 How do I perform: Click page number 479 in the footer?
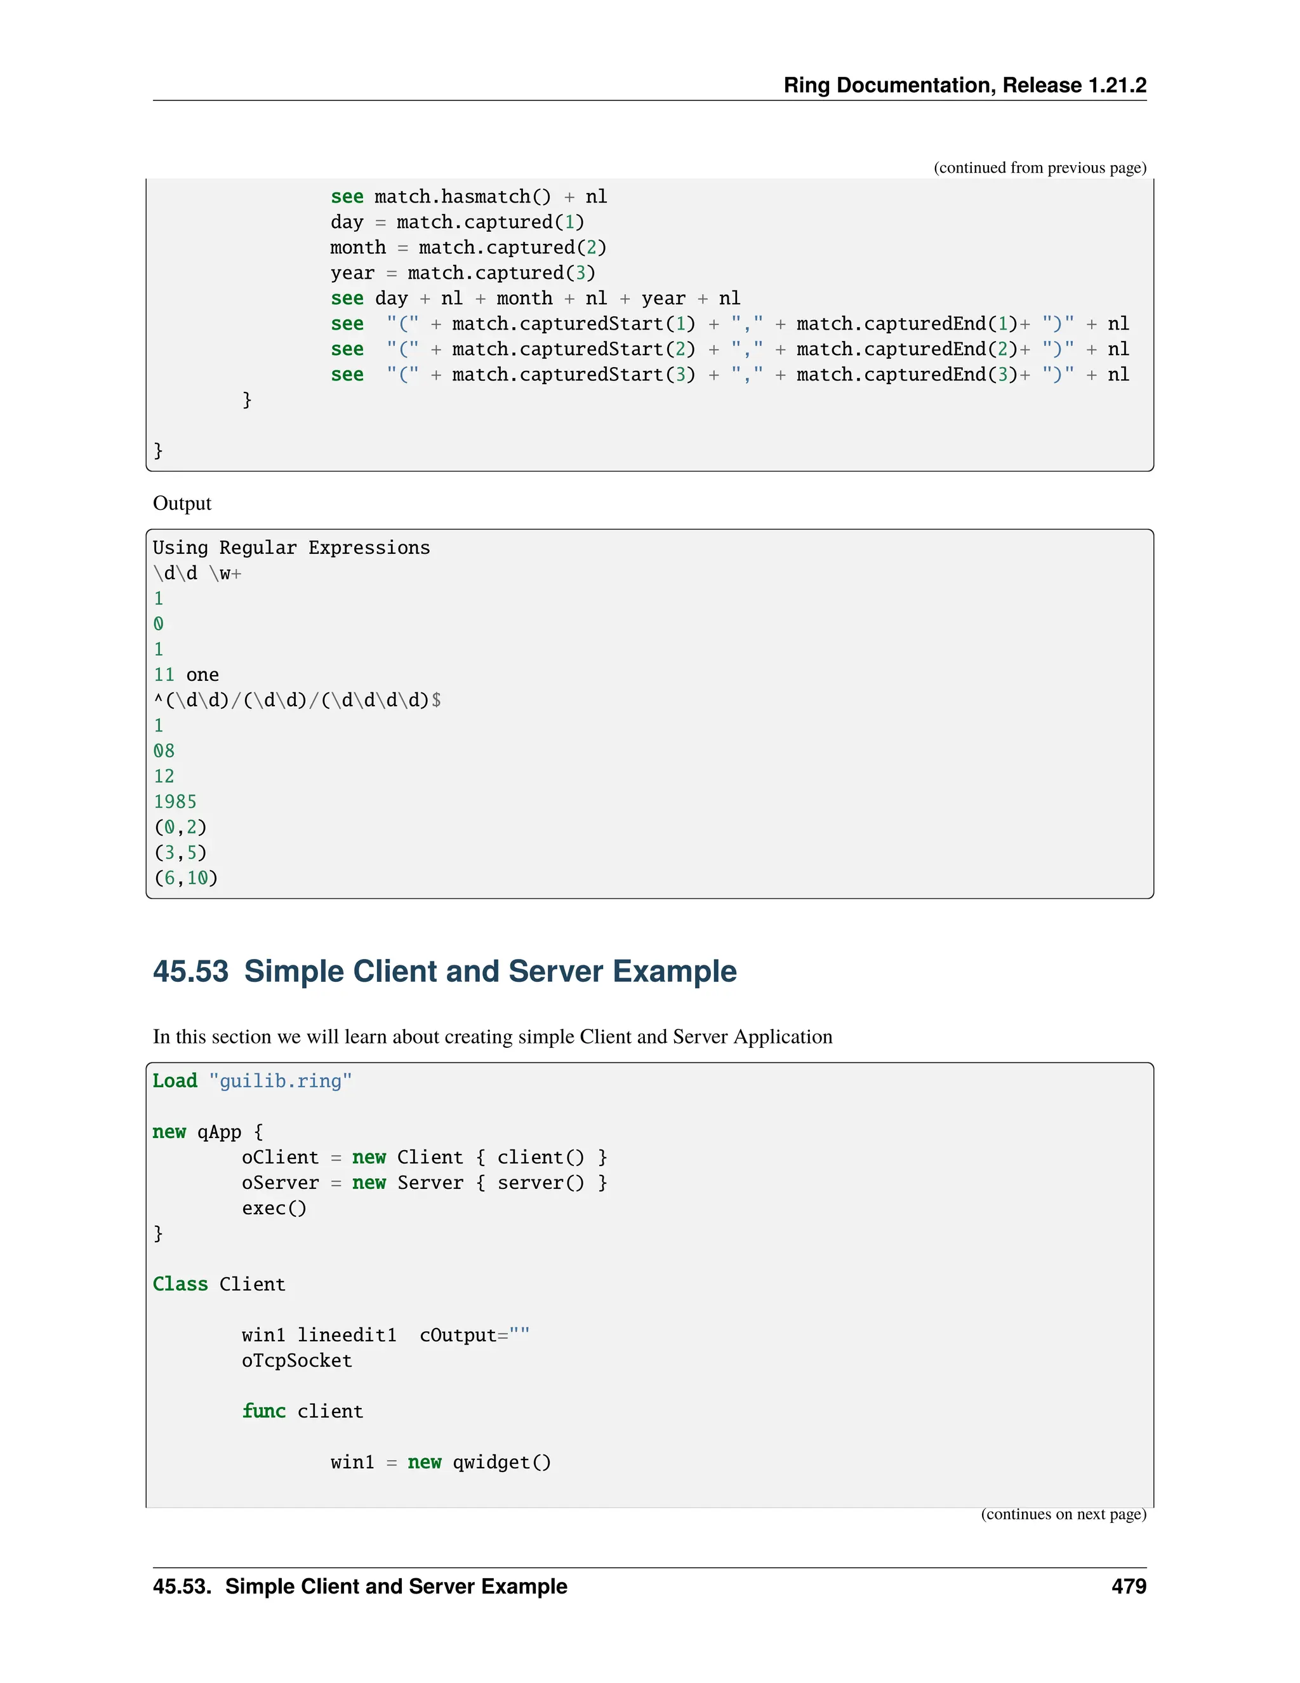(x=1128, y=1586)
